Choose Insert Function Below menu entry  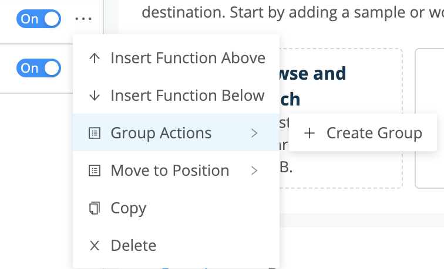coord(187,96)
